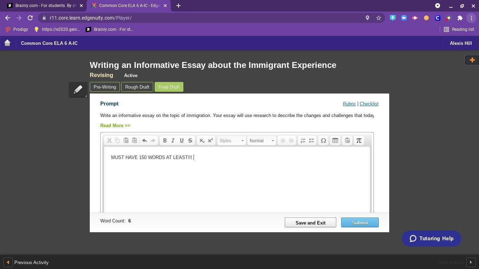The image size is (479, 269).
Task: Click the Paste from Word icon
Action: point(347,140)
